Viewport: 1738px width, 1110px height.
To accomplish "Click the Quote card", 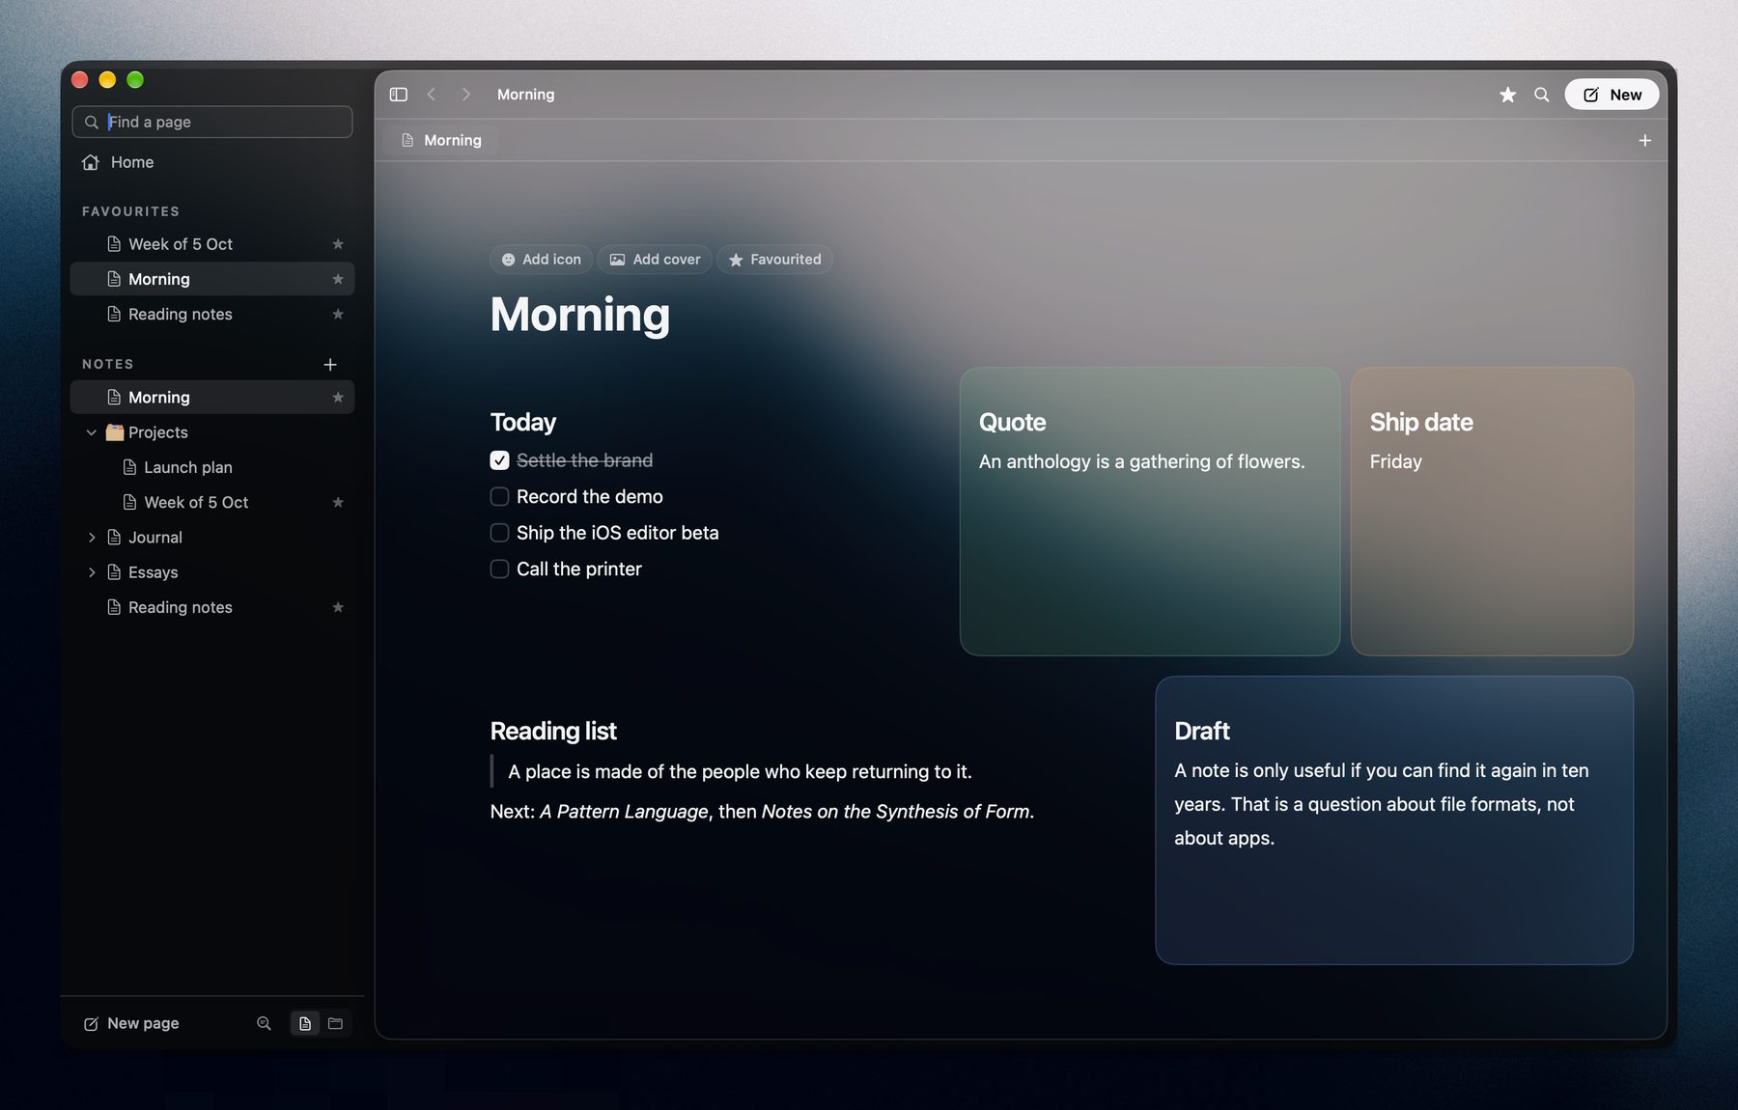I will click(x=1150, y=512).
